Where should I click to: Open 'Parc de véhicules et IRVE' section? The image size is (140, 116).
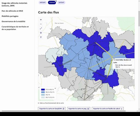(12, 11)
